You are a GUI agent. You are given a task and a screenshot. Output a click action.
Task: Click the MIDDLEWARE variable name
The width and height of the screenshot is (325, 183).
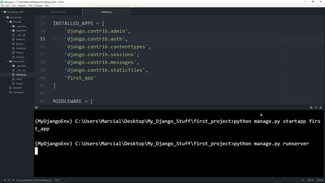67,101
